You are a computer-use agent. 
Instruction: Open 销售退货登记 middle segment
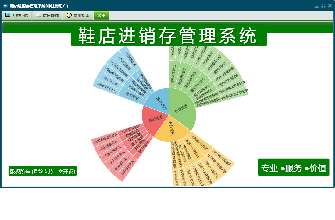tap(197, 85)
